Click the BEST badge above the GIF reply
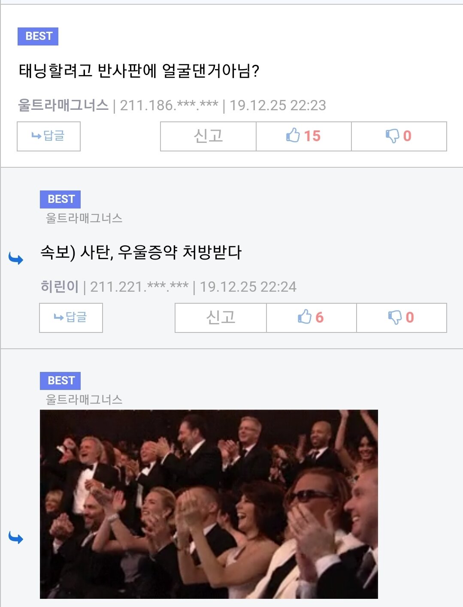The image size is (463, 607). [x=60, y=381]
